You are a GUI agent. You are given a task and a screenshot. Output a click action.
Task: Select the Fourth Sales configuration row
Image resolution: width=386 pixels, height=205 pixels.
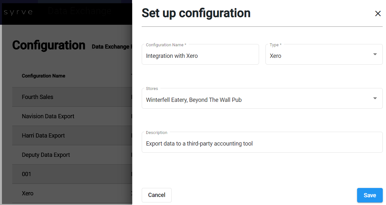[38, 97]
